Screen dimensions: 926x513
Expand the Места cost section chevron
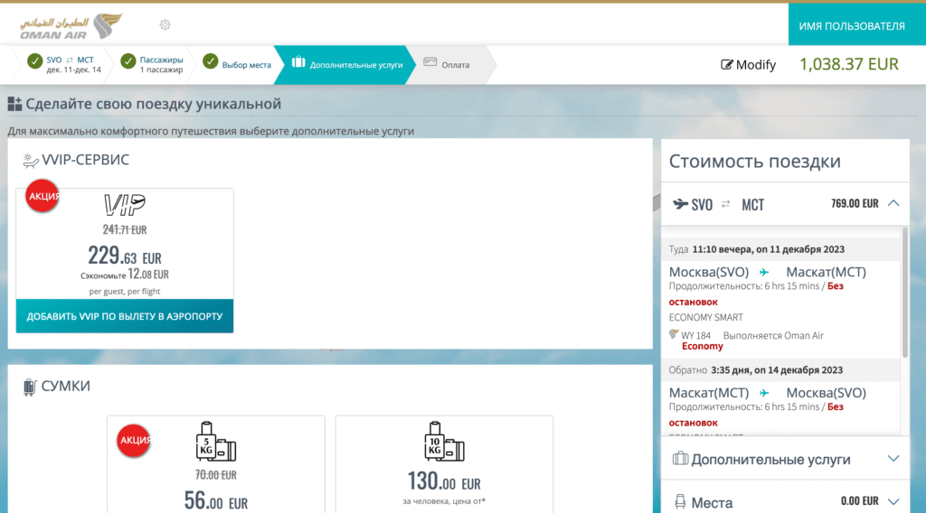point(893,502)
